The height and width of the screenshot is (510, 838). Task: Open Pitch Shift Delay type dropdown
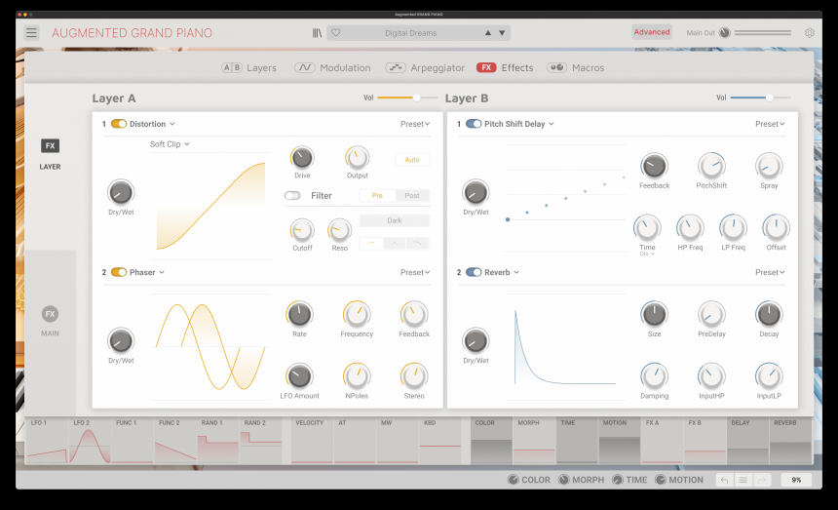coord(519,124)
